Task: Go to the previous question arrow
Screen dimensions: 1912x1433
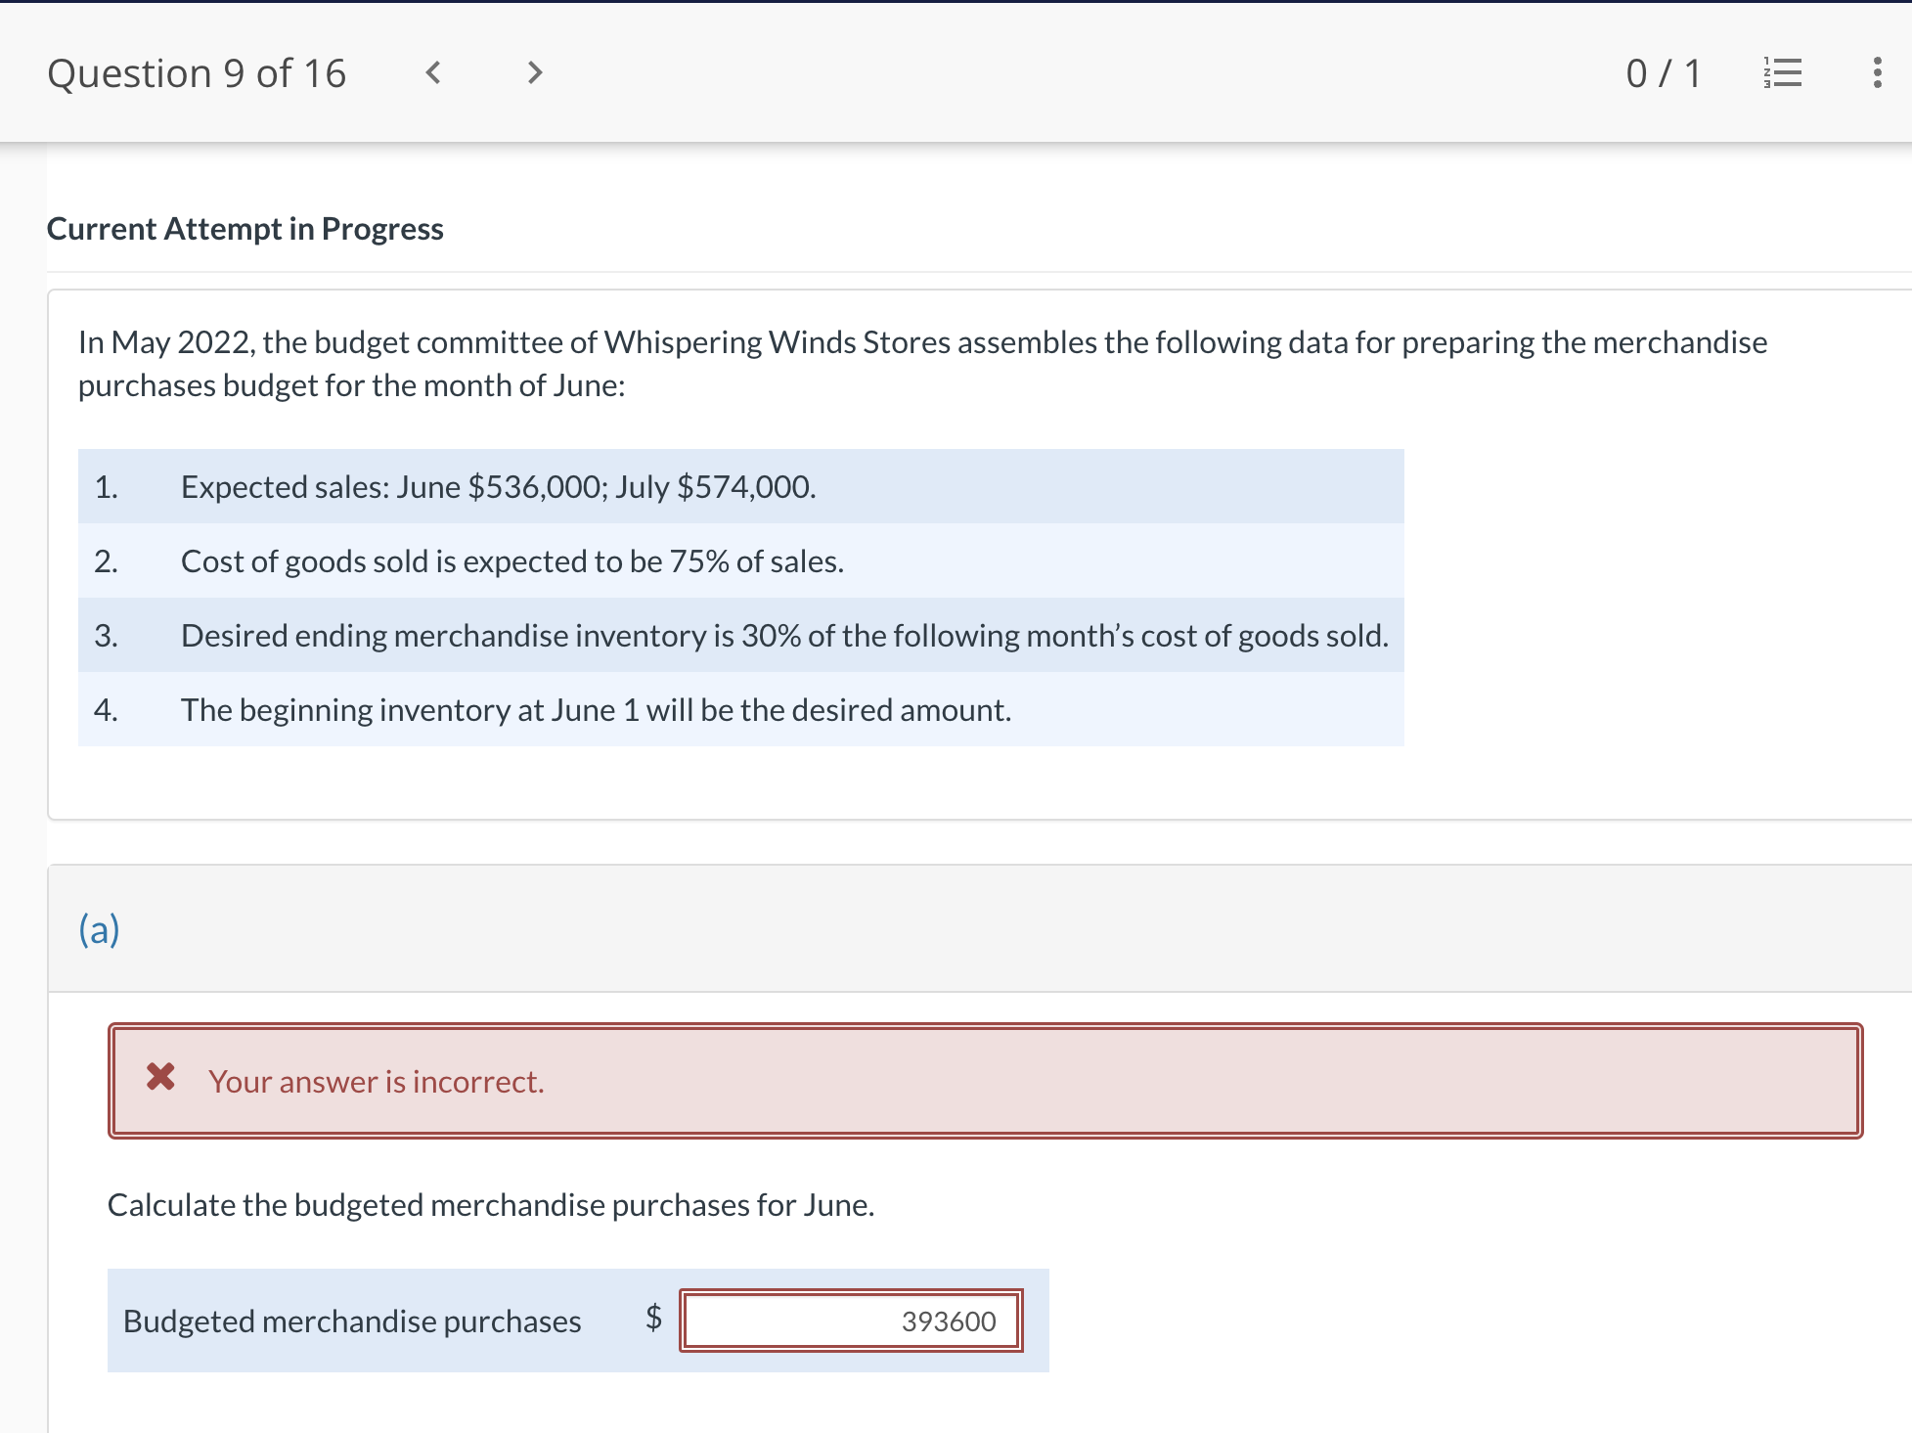Action: (x=433, y=72)
